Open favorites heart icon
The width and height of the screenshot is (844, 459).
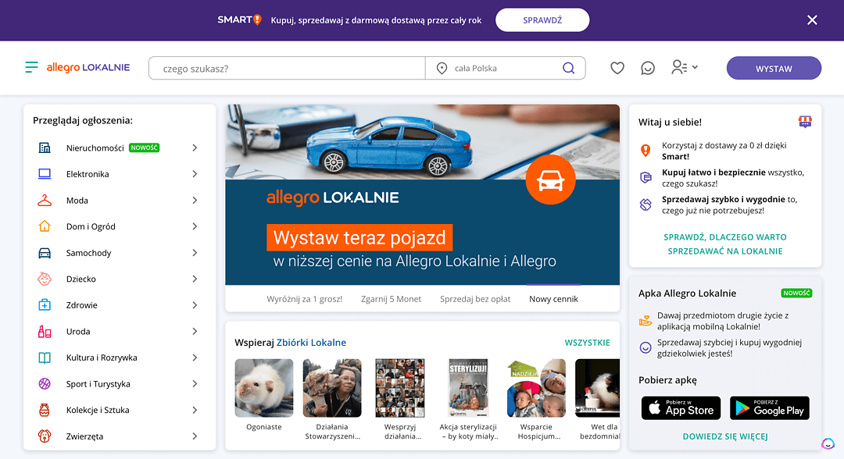coord(617,68)
